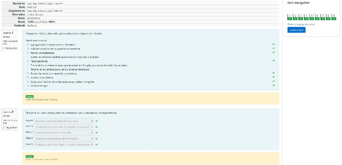
Task: Click the Finish review button
Action: coord(296,30)
